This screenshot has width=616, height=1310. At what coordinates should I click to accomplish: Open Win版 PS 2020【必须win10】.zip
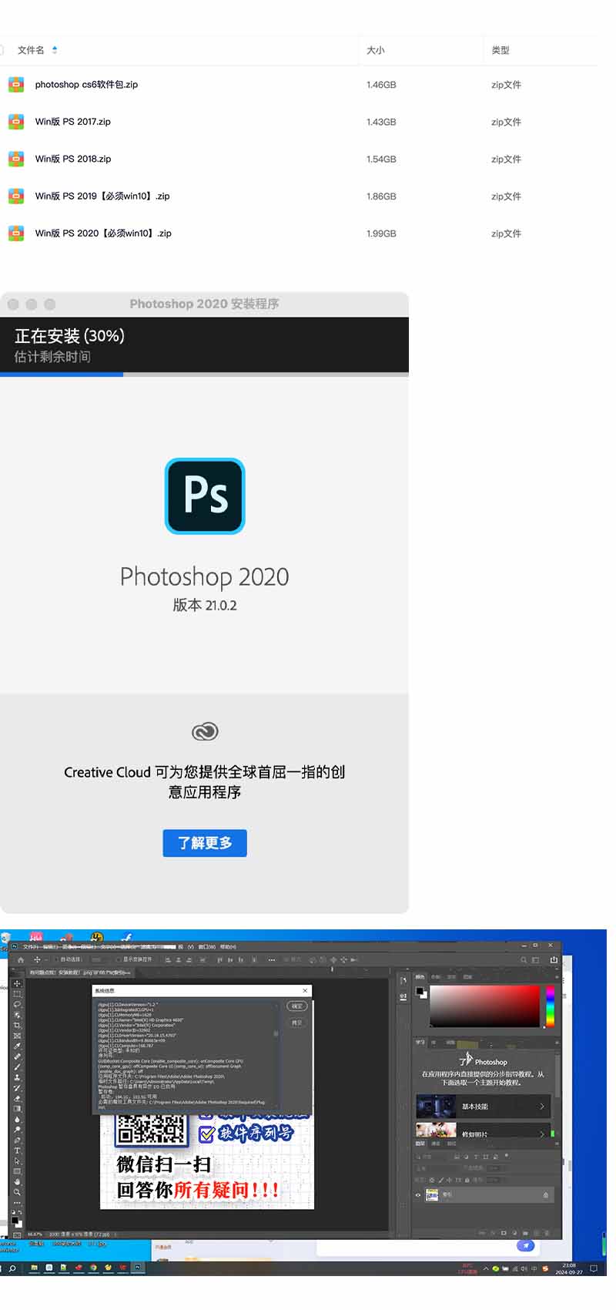pyautogui.click(x=103, y=233)
